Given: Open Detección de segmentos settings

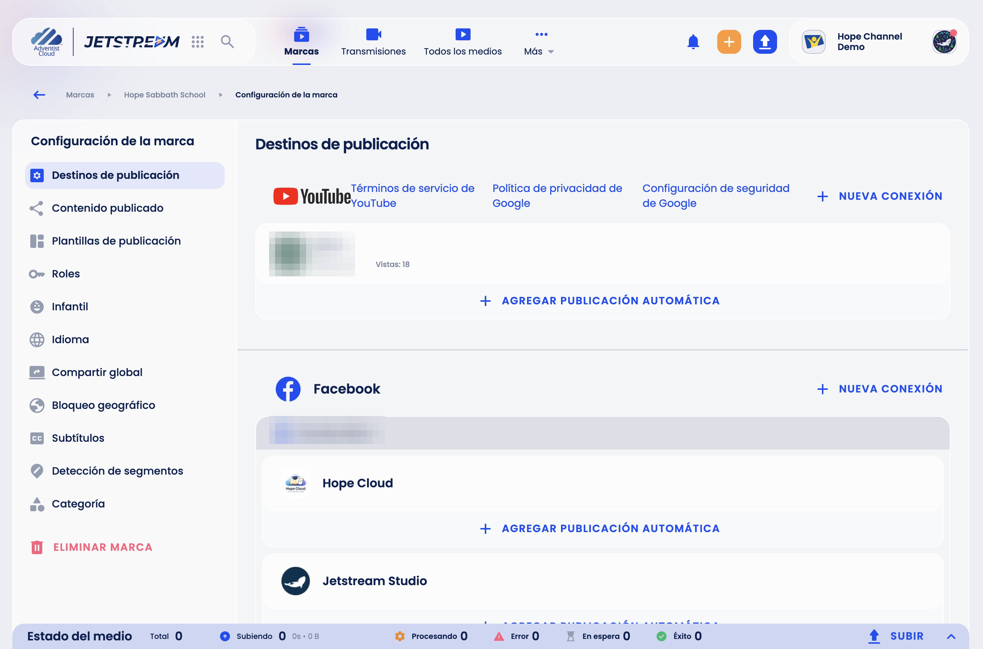Looking at the screenshot, I should (125, 471).
